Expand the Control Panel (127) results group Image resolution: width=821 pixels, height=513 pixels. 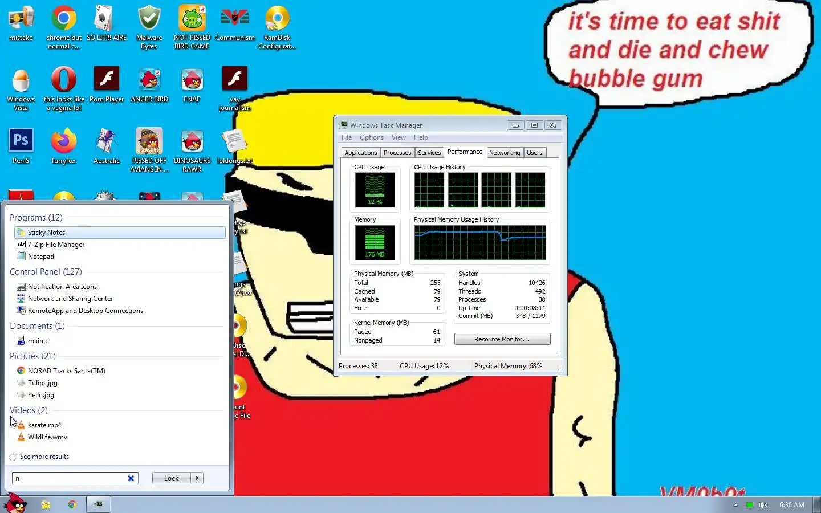46,272
